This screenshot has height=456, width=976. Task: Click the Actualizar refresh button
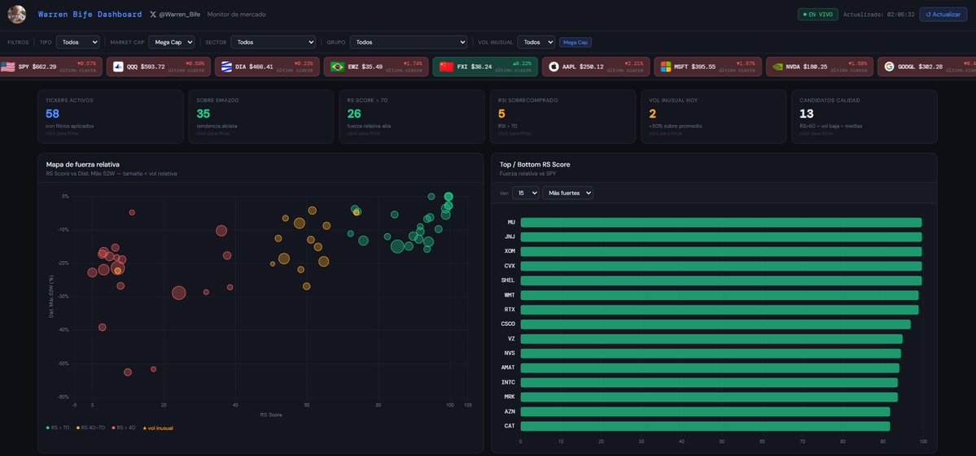pyautogui.click(x=943, y=15)
